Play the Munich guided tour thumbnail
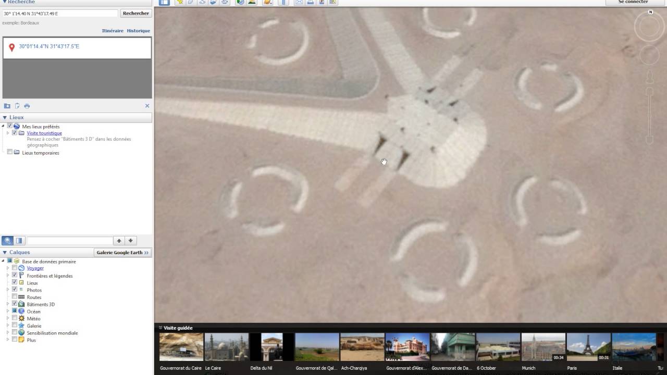The height and width of the screenshot is (375, 667). (x=544, y=347)
